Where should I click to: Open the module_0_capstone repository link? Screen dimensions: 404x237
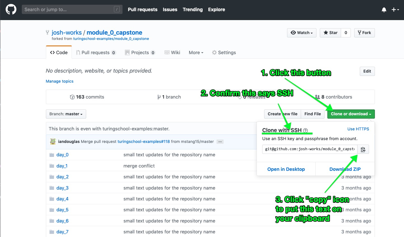pyautogui.click(x=114, y=33)
